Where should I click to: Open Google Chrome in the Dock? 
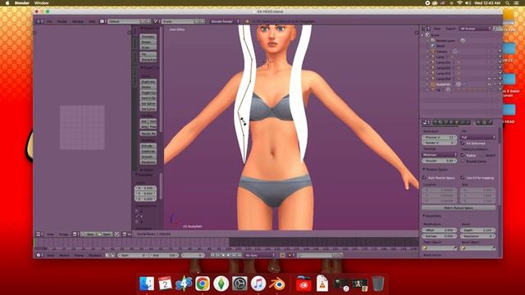(203, 284)
